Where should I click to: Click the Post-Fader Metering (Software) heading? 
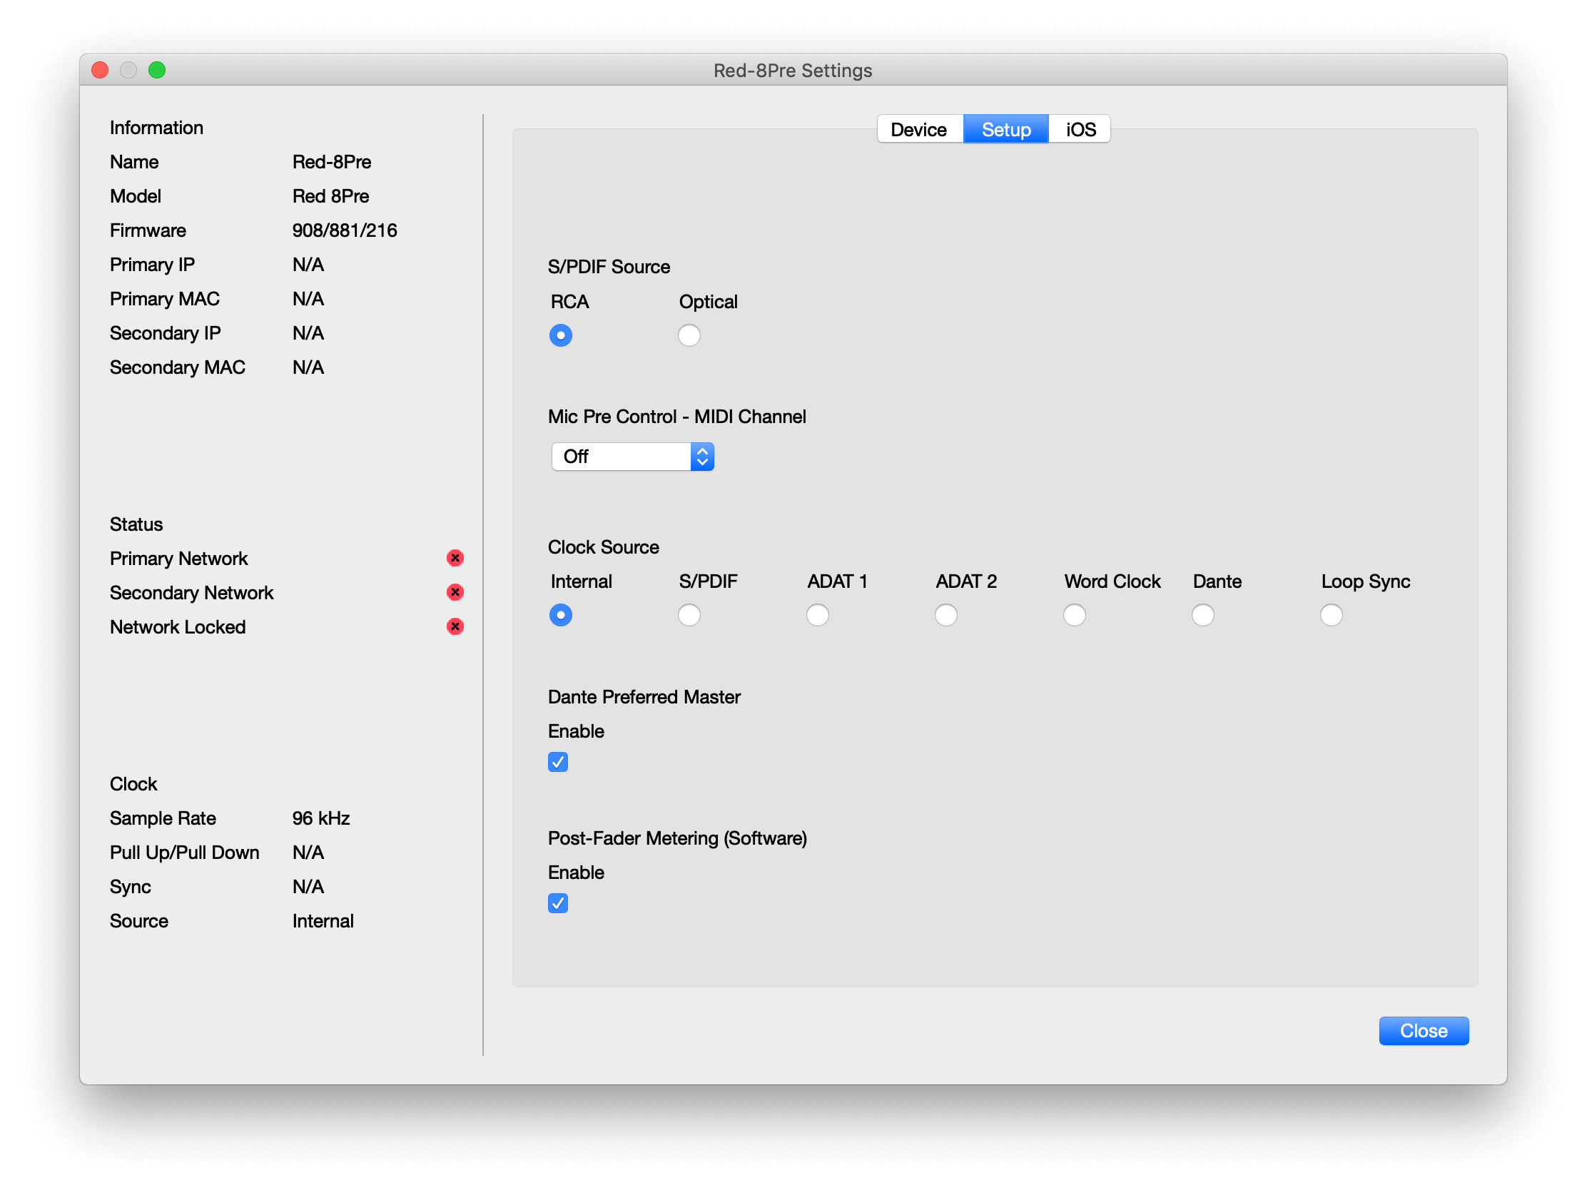[x=677, y=838]
